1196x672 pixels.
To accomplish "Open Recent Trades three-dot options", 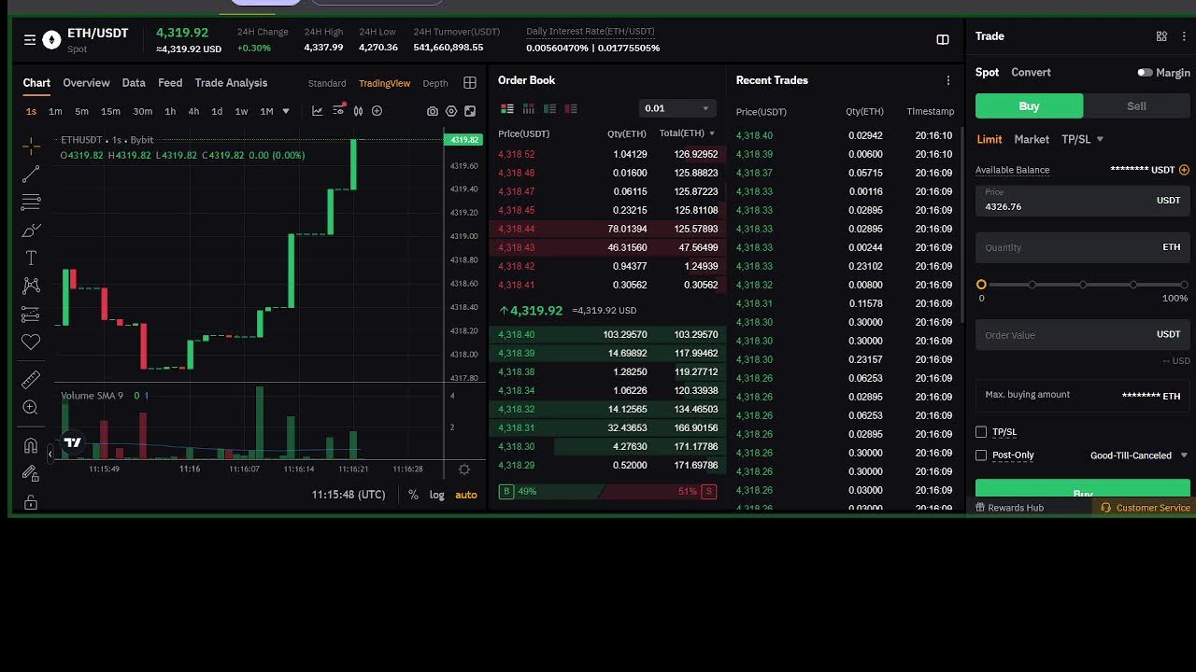I will (948, 80).
